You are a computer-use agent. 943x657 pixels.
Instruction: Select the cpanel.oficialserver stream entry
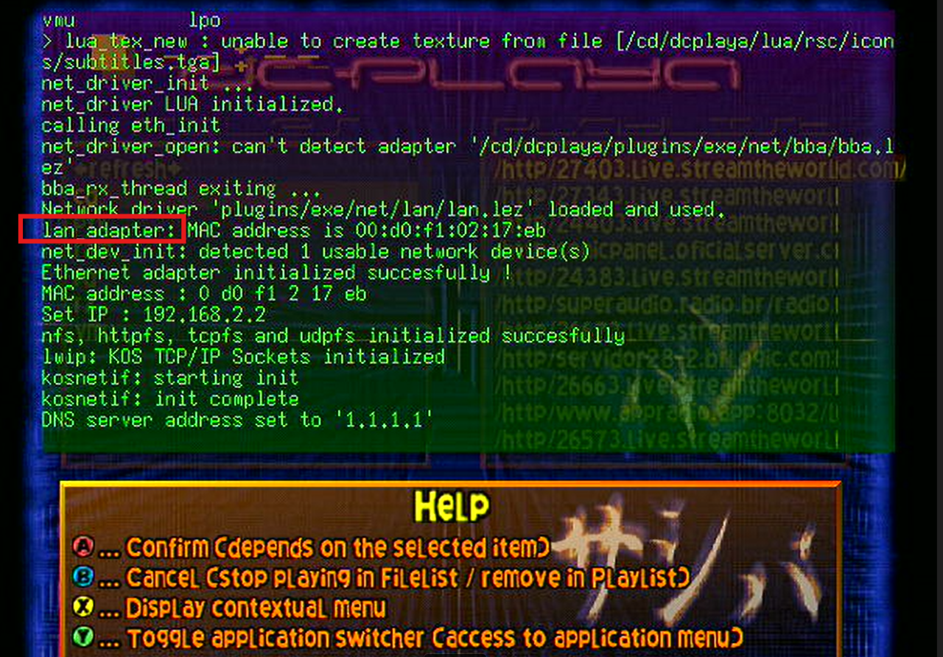point(666,250)
